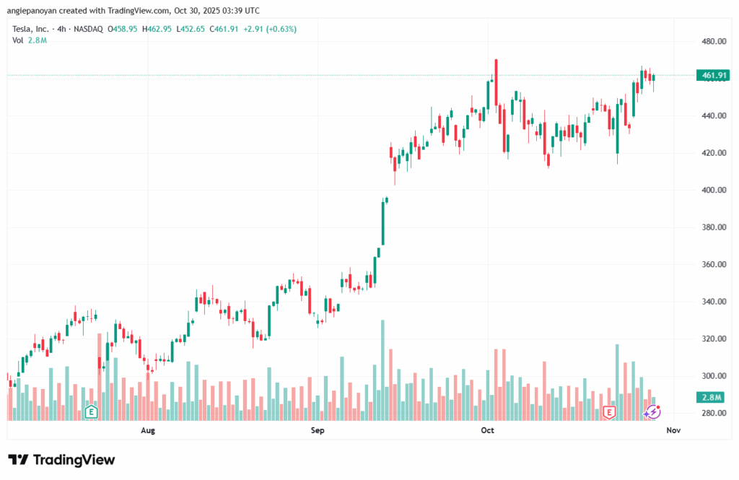Click the green earnings E marker

click(x=91, y=412)
